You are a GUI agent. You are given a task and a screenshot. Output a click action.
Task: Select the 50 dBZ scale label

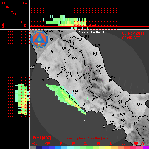point(123,143)
